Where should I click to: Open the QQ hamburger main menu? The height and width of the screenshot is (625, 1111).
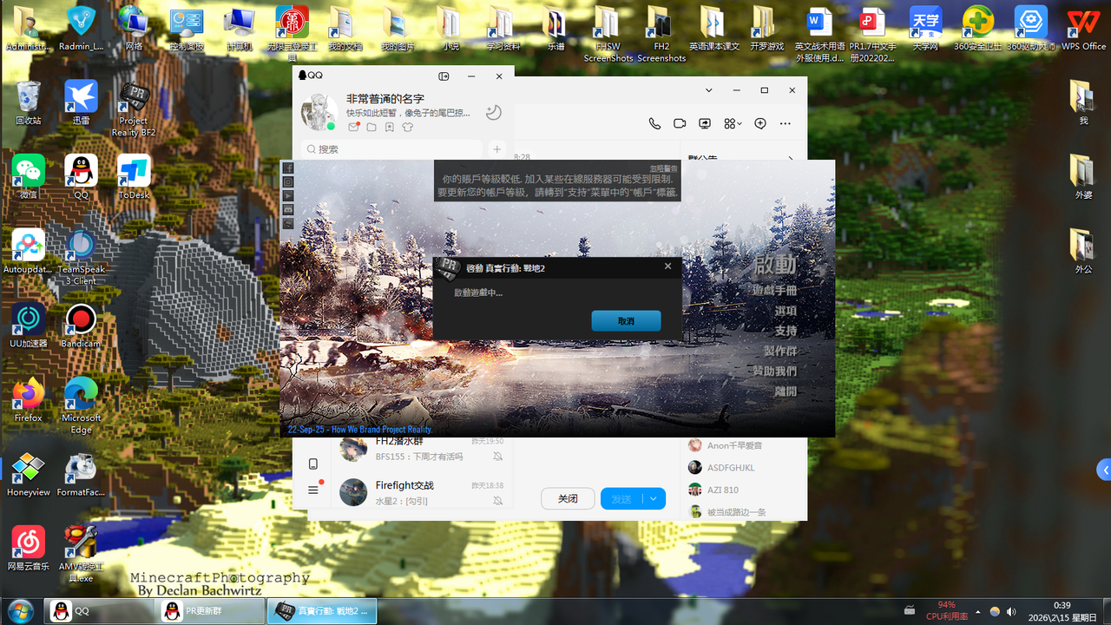313,490
